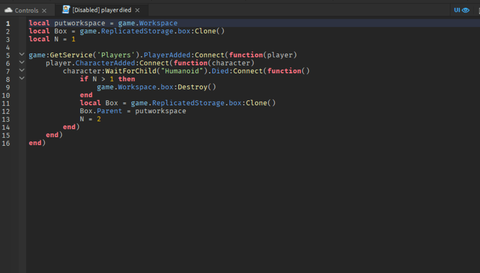The image size is (480, 273).
Task: Click the 'end' keyword on line 10
Action: (x=86, y=95)
